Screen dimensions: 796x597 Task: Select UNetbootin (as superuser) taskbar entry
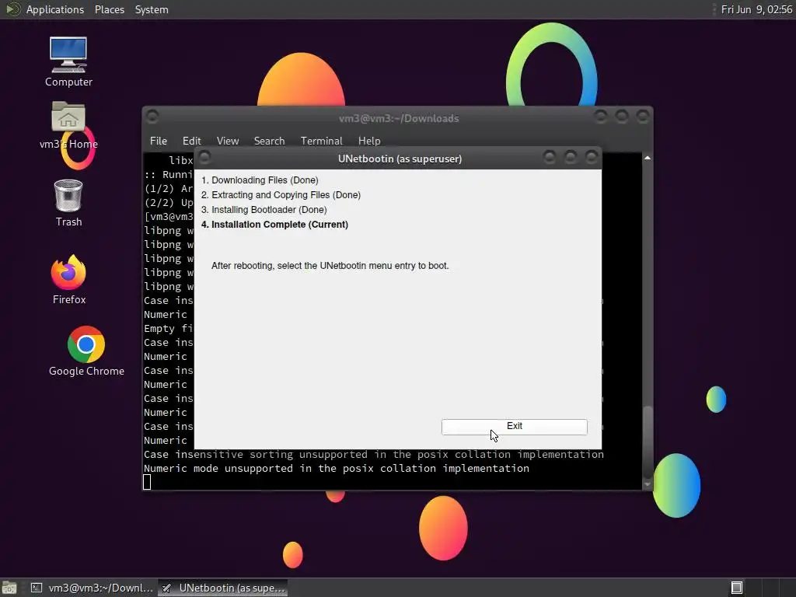223,588
